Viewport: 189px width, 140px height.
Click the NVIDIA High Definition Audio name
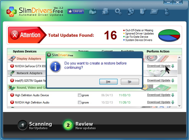tap(32, 102)
